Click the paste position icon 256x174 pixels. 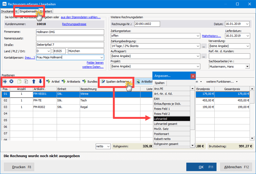click(26, 81)
